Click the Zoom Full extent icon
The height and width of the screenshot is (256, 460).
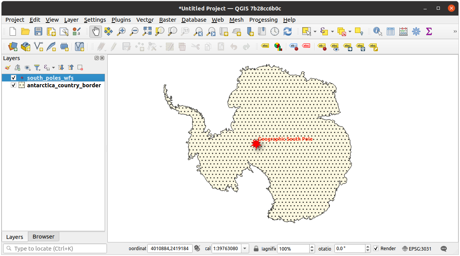(x=147, y=31)
